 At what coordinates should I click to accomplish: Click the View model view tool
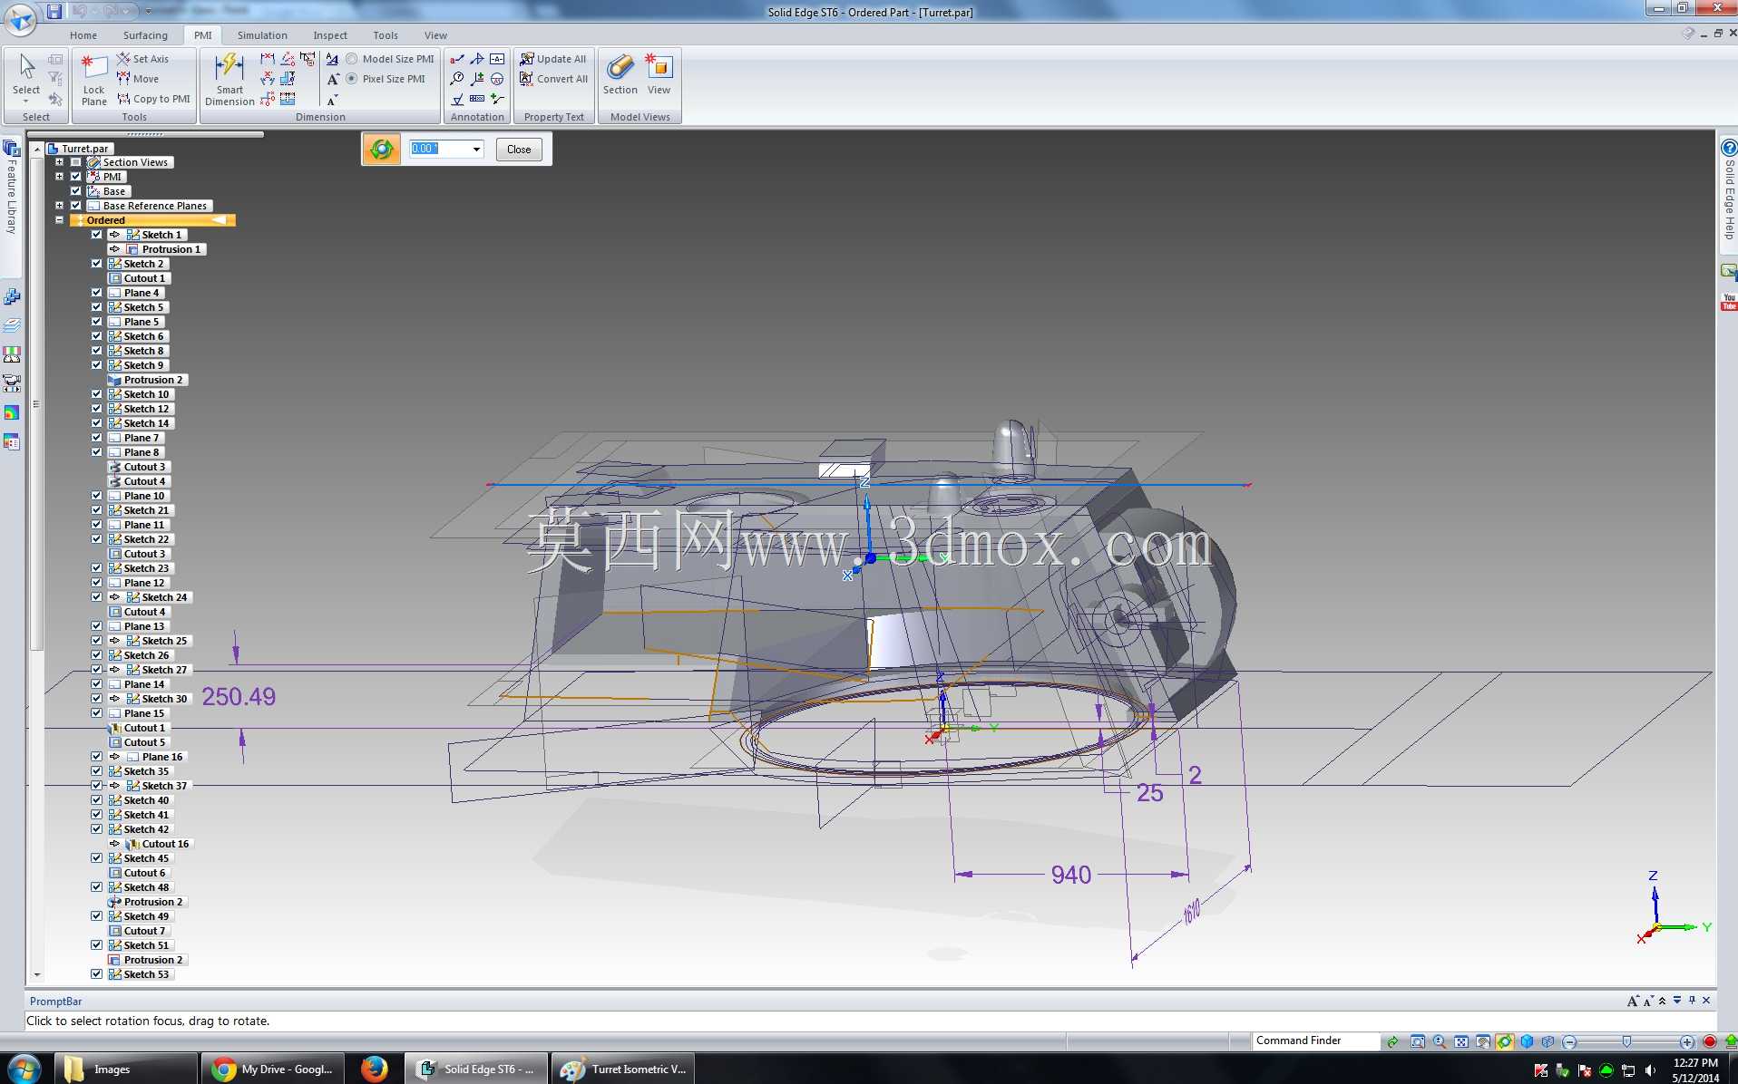pyautogui.click(x=659, y=74)
